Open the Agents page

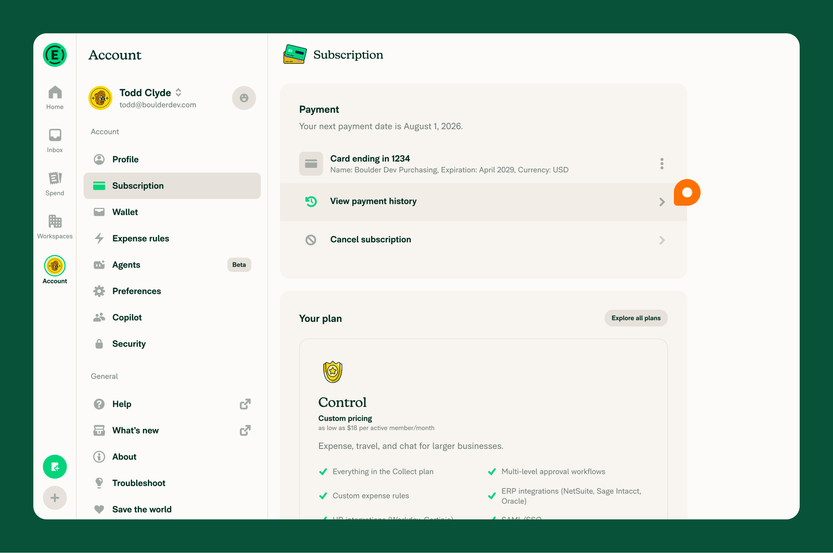(x=172, y=265)
